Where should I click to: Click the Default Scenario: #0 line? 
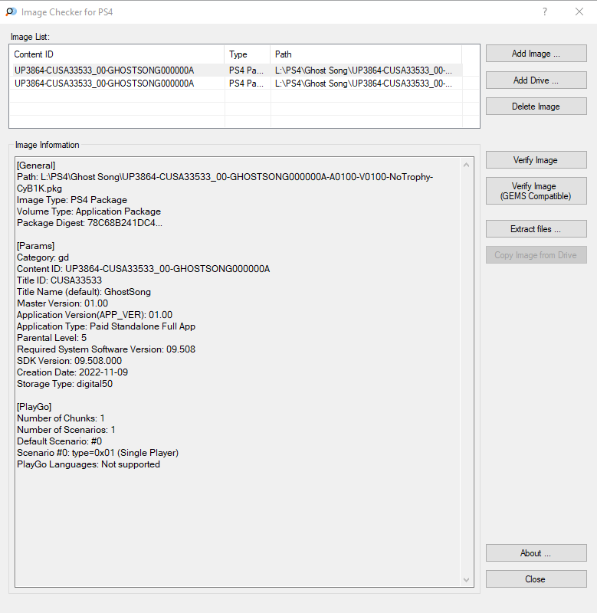point(60,441)
